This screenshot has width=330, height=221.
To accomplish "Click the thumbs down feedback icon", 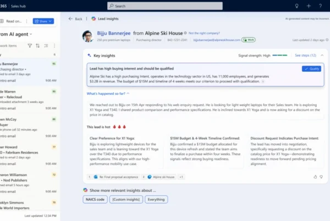I will (x=322, y=177).
